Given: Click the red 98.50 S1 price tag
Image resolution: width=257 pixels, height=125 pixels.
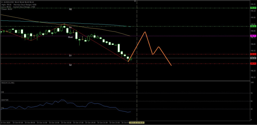Looking at the screenshot, I should pyautogui.click(x=253, y=54).
